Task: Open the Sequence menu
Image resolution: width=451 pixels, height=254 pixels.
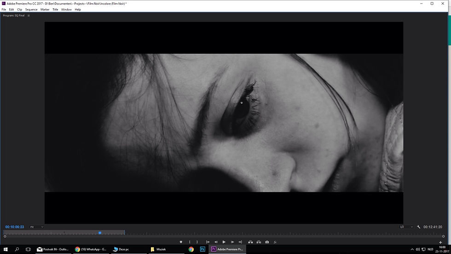Action: coord(31,10)
